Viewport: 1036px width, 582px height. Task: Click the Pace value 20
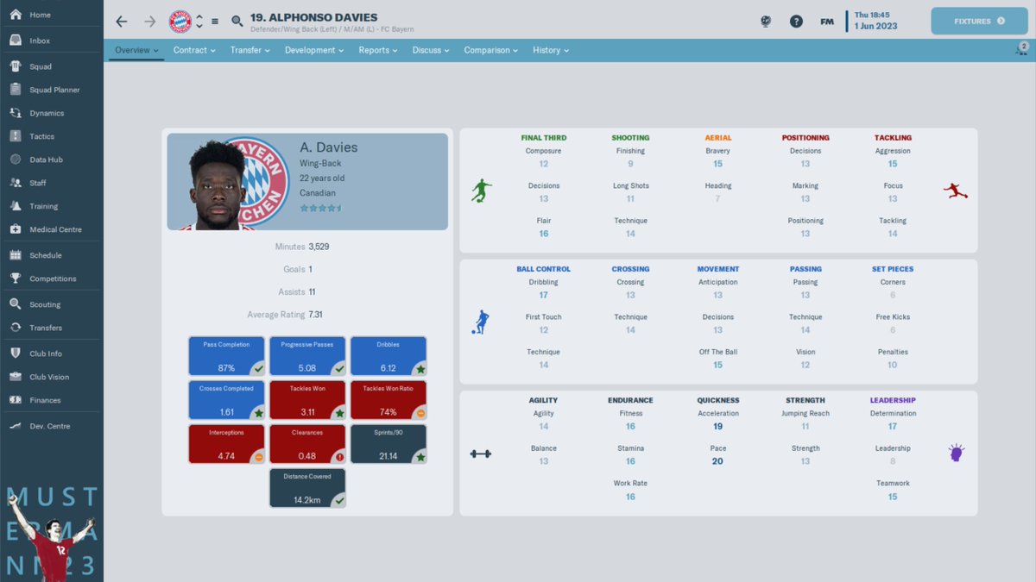coord(717,461)
